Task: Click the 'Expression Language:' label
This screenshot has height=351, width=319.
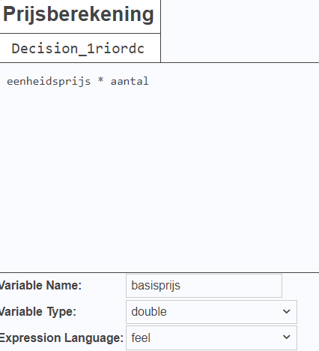Action: pos(61,338)
